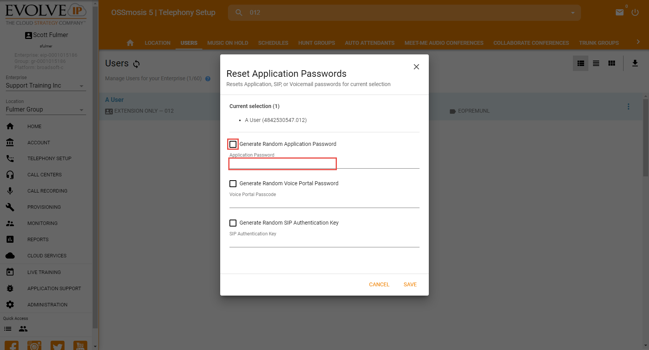
Task: Close the dialog with the X icon
Action: [x=416, y=67]
